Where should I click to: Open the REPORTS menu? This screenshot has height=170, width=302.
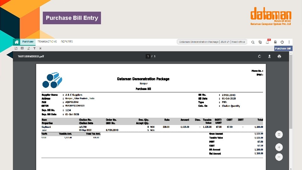pos(67,42)
